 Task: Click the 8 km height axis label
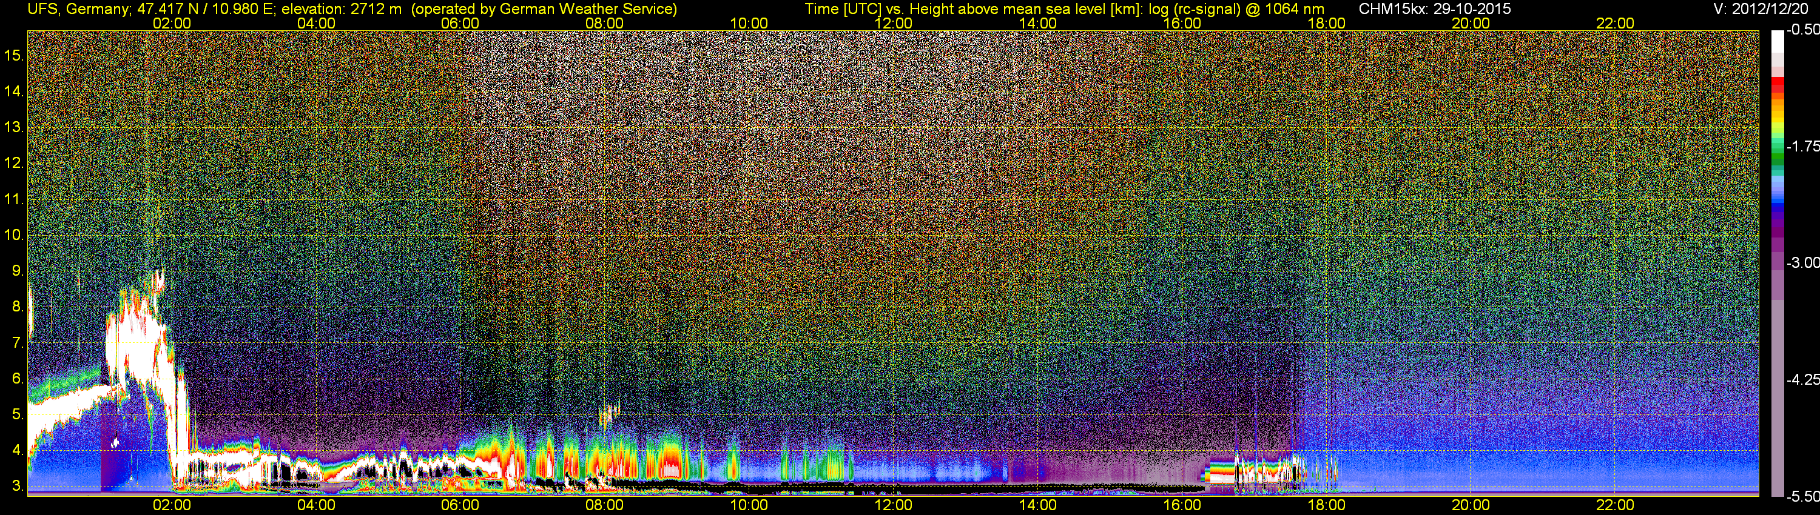pyautogui.click(x=18, y=307)
